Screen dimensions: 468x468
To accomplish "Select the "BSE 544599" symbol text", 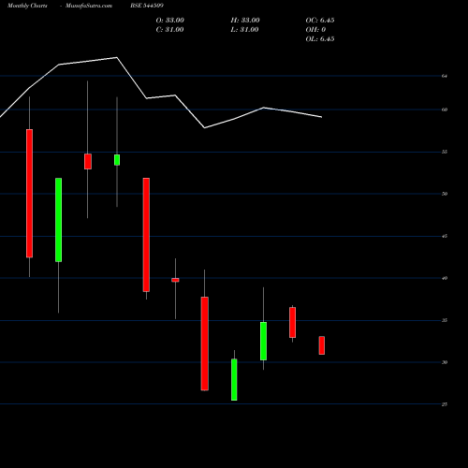I will 147,6.
